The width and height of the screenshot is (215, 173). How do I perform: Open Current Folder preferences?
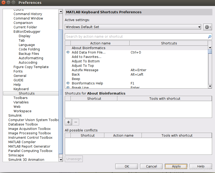(25, 27)
